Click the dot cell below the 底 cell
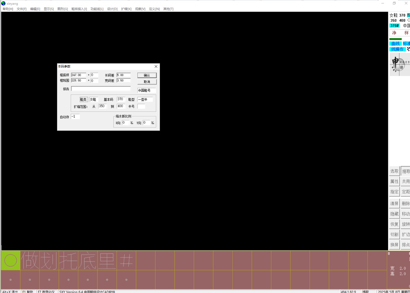This screenshot has width=410, height=293. click(87, 280)
